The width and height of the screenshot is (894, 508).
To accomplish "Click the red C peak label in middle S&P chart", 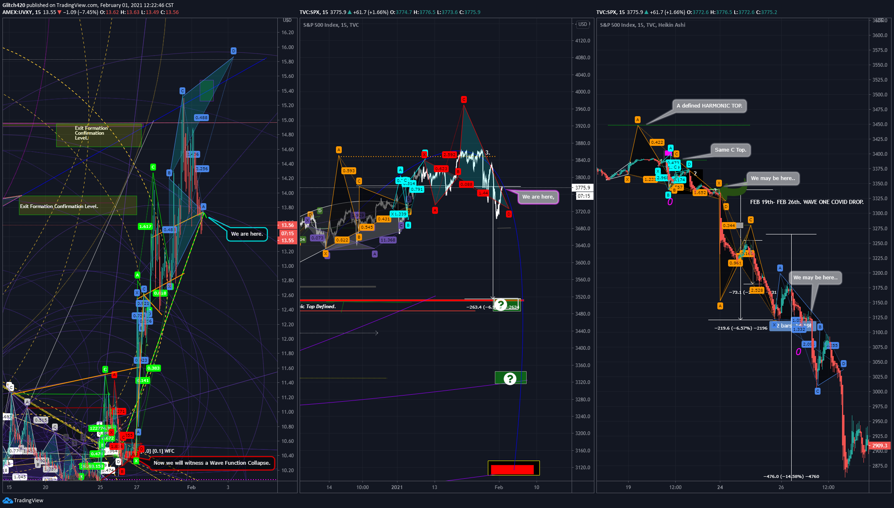I will tap(464, 99).
